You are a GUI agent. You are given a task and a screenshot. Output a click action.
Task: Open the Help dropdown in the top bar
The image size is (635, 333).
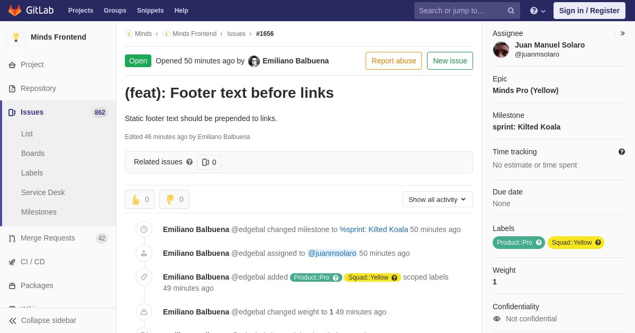tap(538, 11)
